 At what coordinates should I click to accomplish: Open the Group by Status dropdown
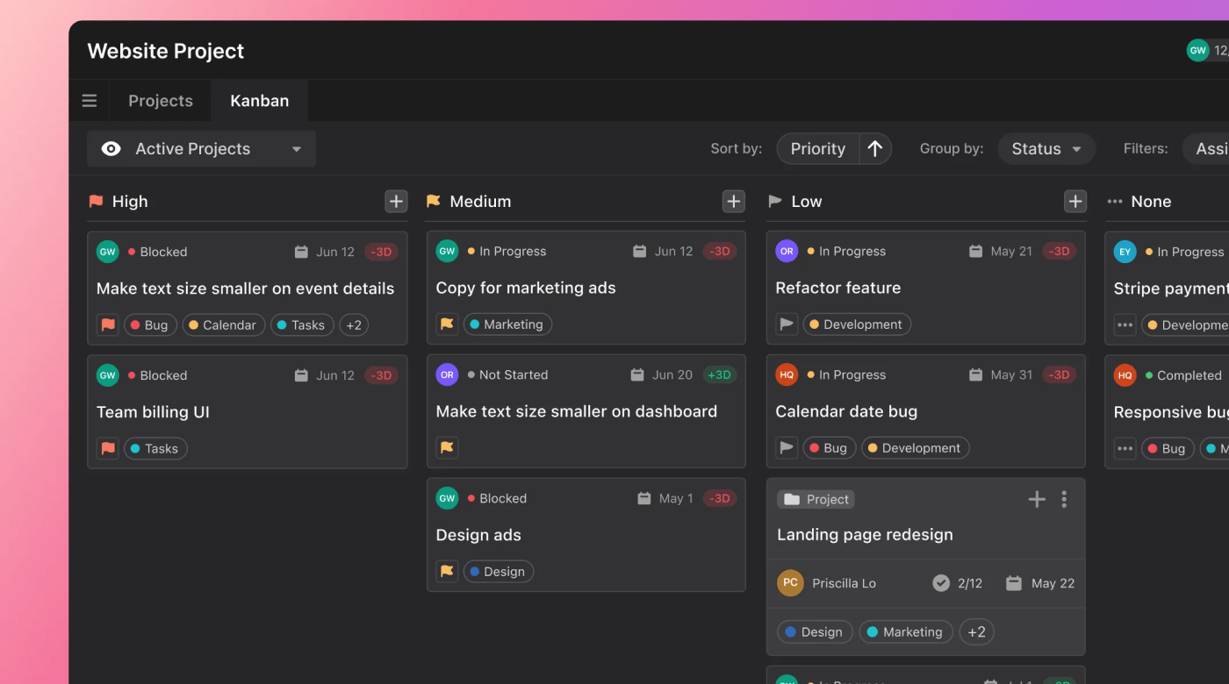coord(1046,149)
